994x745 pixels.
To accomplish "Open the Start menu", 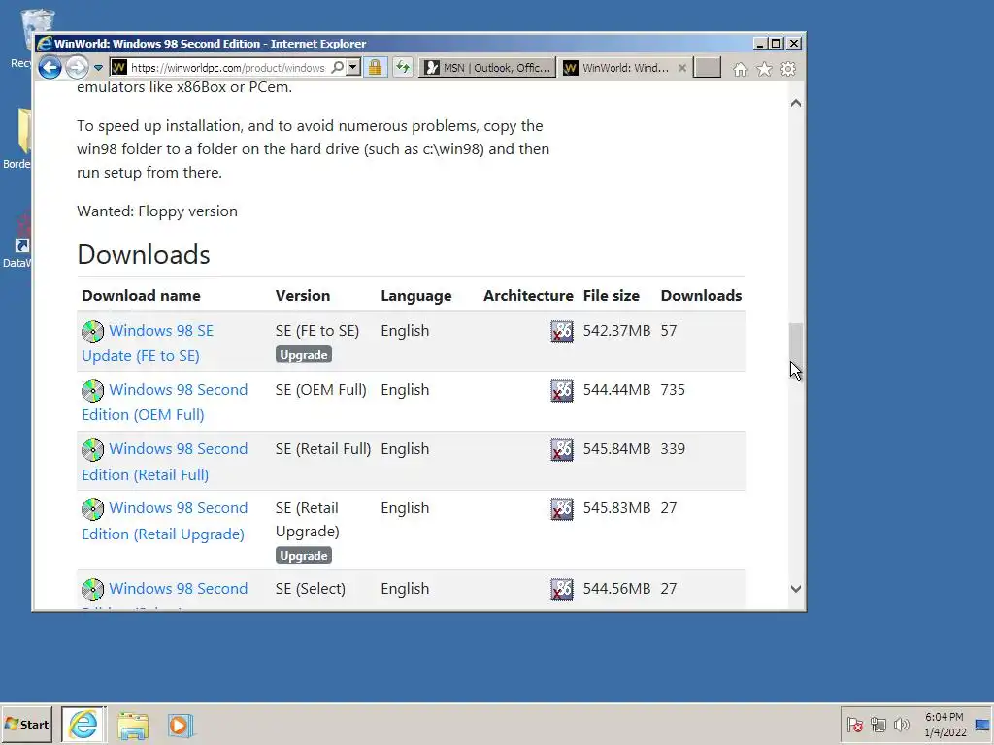I will pyautogui.click(x=26, y=724).
